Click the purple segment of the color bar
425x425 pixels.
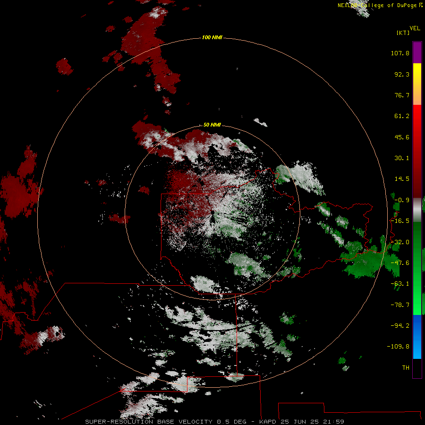(x=417, y=52)
